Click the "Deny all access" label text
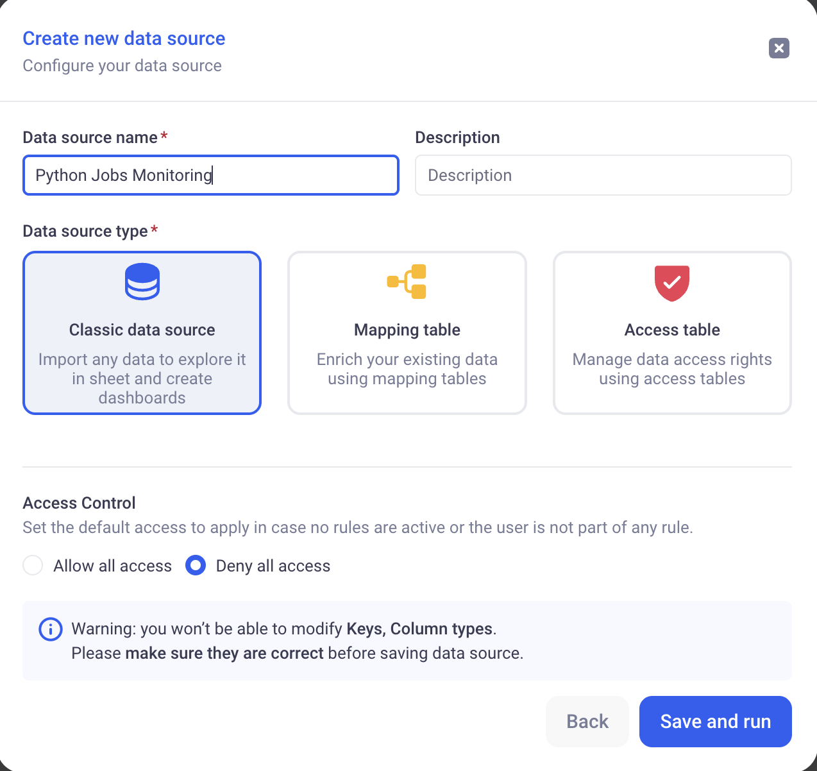This screenshot has width=817, height=771. pos(273,566)
